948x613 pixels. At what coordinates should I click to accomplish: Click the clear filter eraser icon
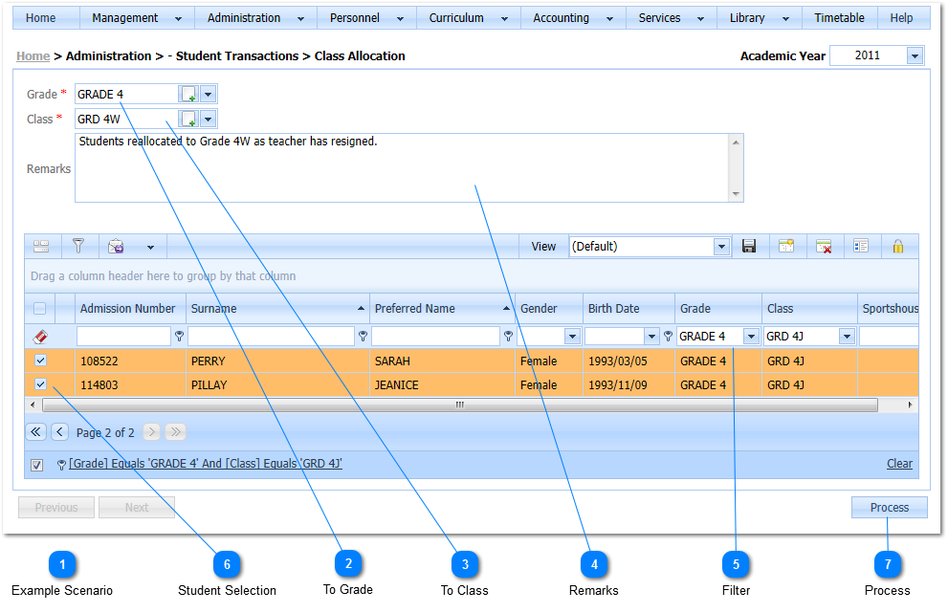pyautogui.click(x=40, y=337)
